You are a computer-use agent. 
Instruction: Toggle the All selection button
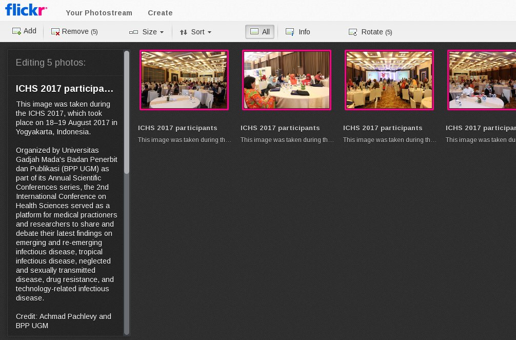point(260,32)
